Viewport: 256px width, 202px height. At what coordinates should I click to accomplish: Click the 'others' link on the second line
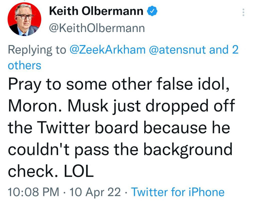[24, 65]
